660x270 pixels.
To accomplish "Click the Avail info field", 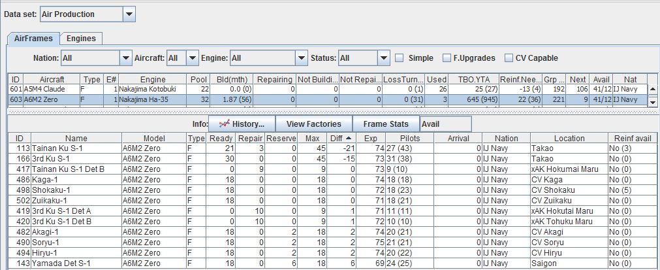I will pyautogui.click(x=446, y=124).
